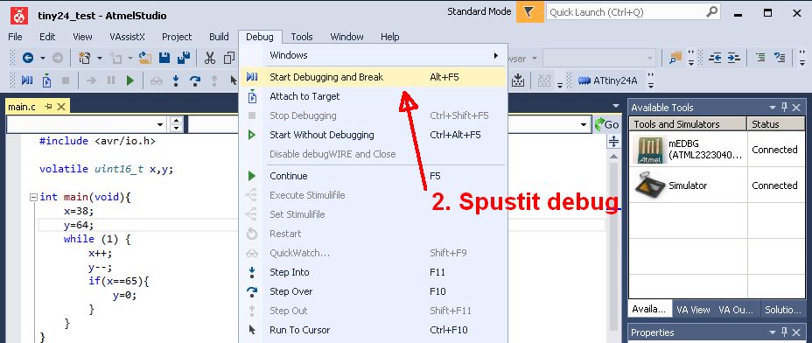Viewport: 812px width, 343px height.
Task: Click the Status column header
Action: 775,124
